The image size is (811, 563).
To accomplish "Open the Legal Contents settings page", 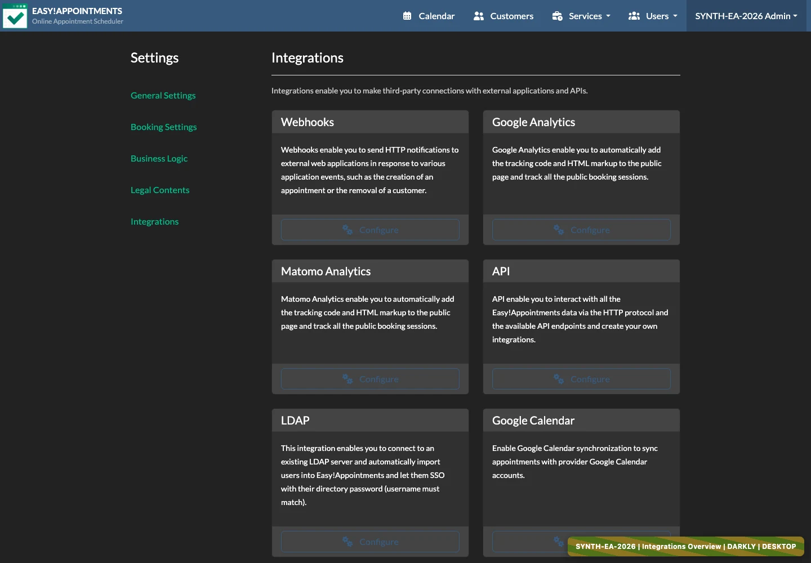I will pos(160,190).
